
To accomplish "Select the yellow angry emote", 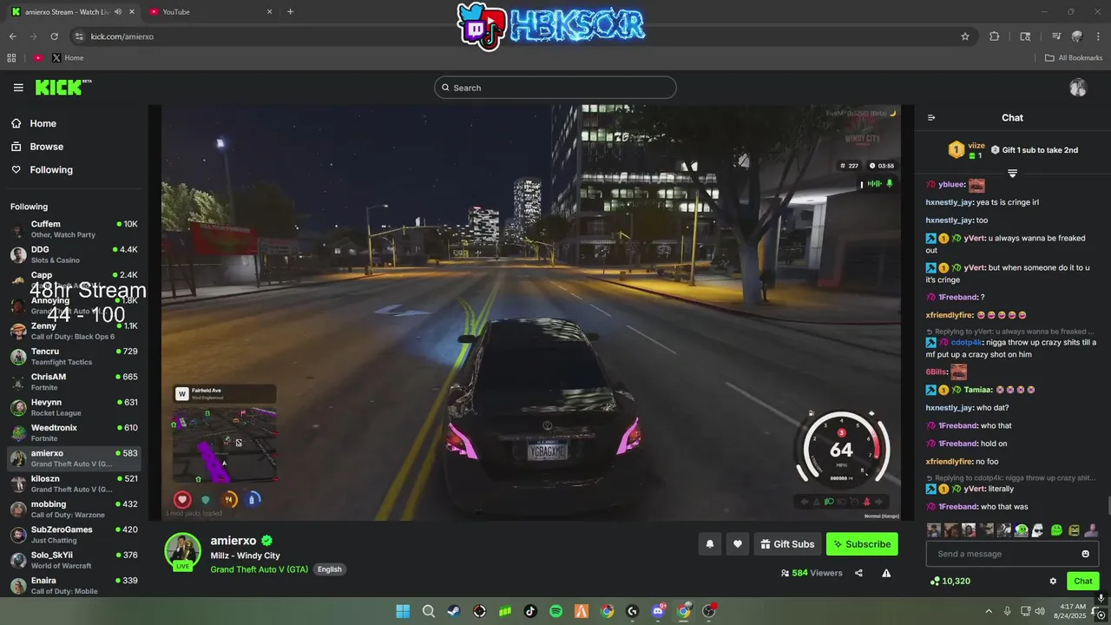I will [x=1074, y=530].
